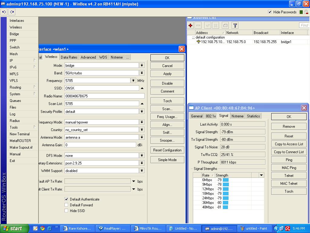Switch to the Data Rates tab

69,57
